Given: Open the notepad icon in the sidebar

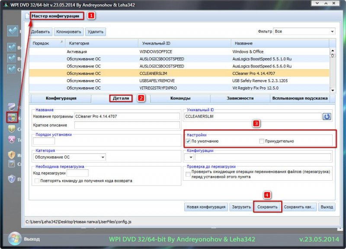Looking at the screenshot, I should click(x=12, y=164).
